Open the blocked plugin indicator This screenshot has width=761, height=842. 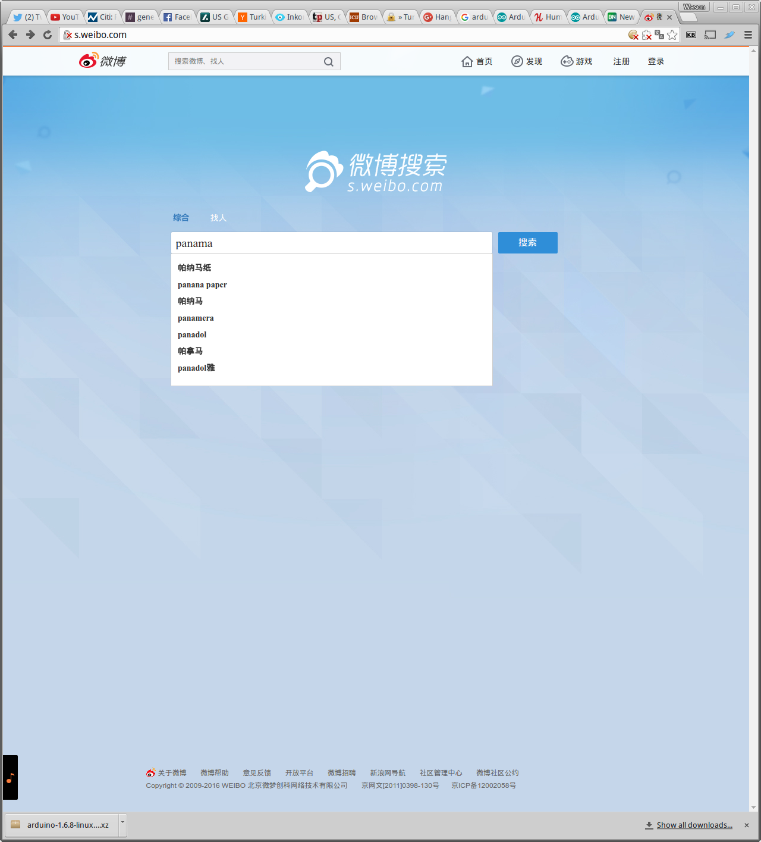click(647, 35)
